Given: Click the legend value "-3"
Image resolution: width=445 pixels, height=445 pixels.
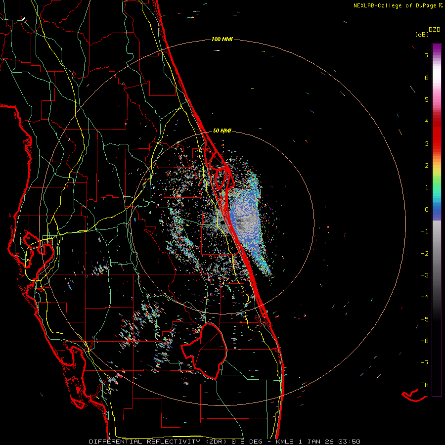Looking at the screenshot, I should [425, 275].
